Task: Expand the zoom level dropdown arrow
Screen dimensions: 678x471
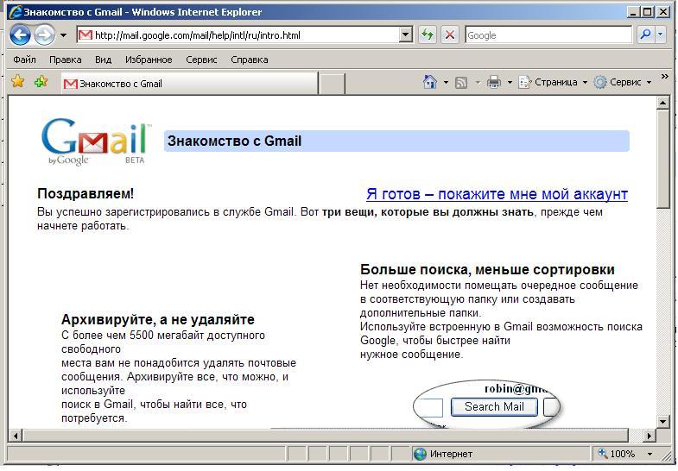Action: pos(649,454)
